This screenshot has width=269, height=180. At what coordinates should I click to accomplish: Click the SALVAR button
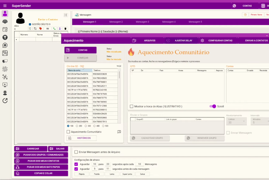[x=58, y=149]
